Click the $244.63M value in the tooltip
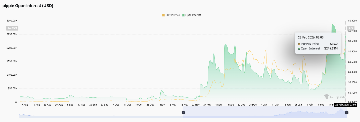 point(331,48)
